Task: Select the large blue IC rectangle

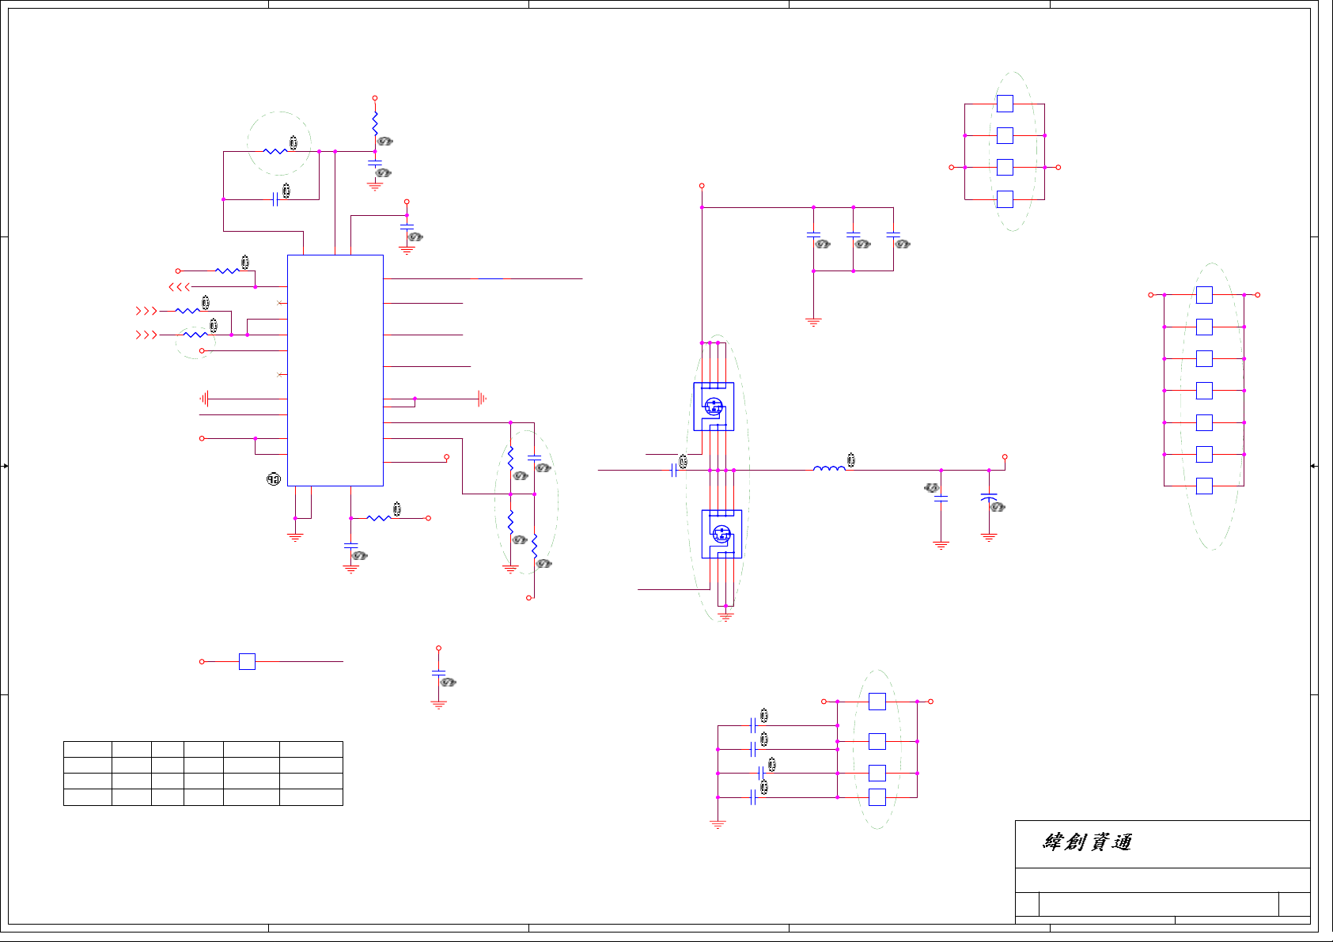Action: coord(335,370)
